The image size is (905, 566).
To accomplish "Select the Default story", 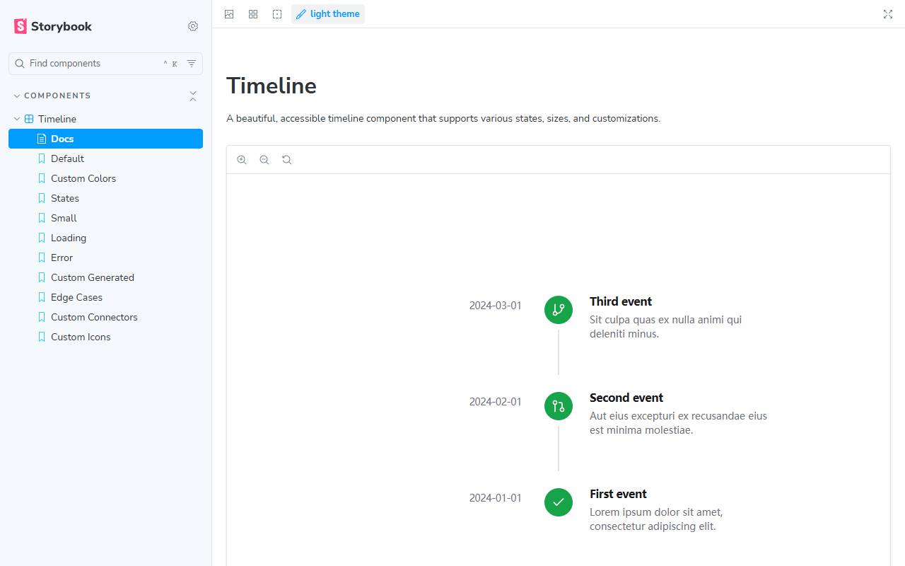I will pyautogui.click(x=105, y=158).
